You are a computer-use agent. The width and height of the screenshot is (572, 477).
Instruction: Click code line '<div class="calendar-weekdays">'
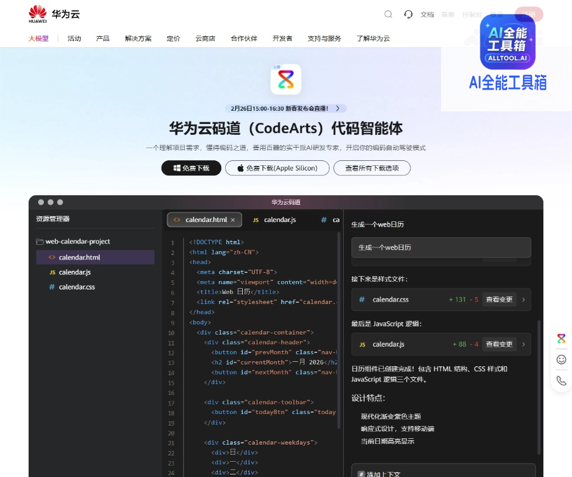261,442
